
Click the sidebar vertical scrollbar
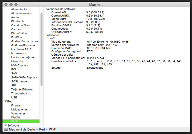point(41,49)
